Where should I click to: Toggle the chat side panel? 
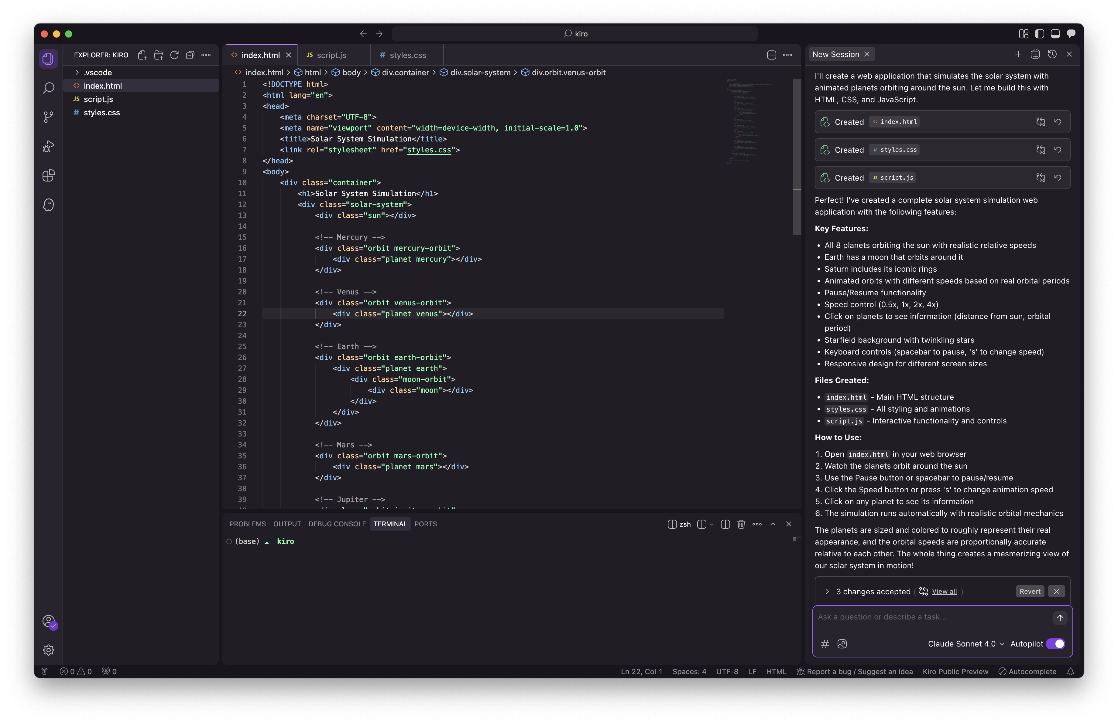1071,34
